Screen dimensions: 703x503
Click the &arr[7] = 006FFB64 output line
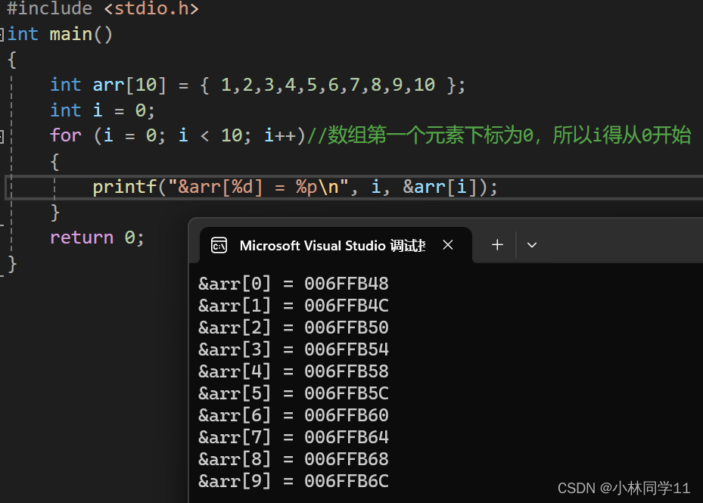pos(294,437)
